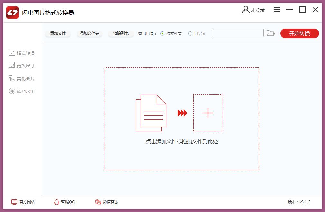
Task: Click the 添加文件夹 button
Action: point(89,33)
